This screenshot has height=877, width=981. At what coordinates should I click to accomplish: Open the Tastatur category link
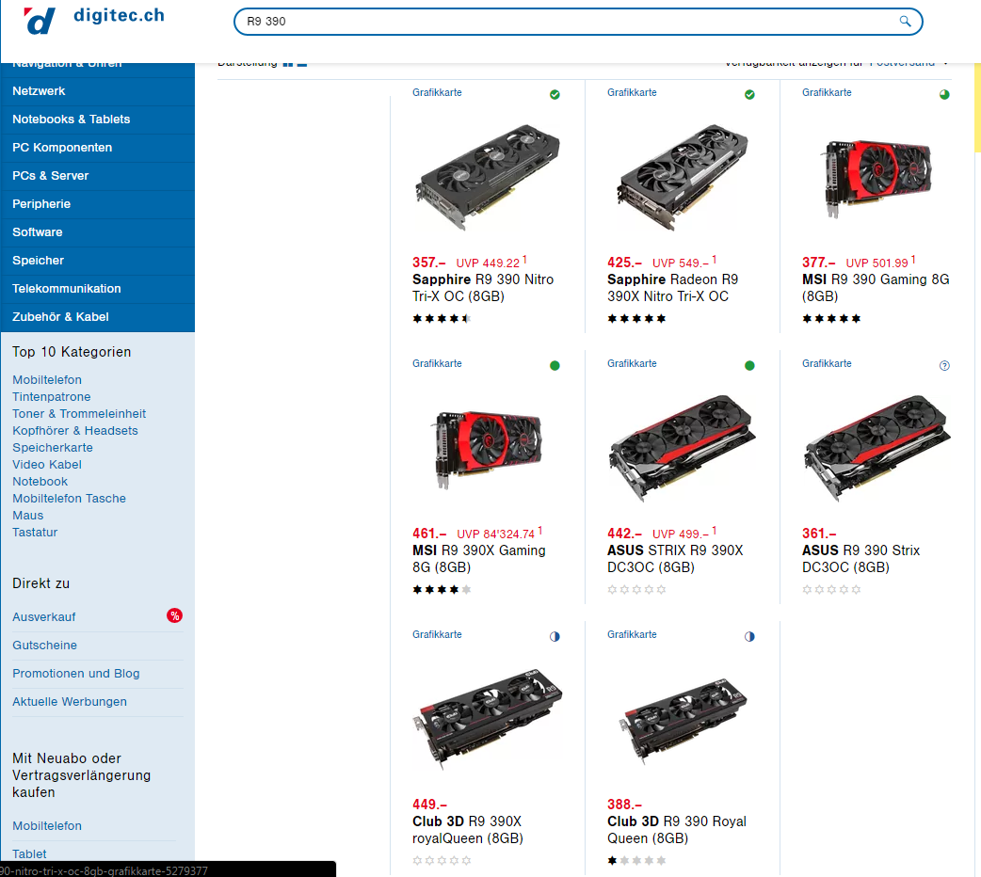point(35,532)
